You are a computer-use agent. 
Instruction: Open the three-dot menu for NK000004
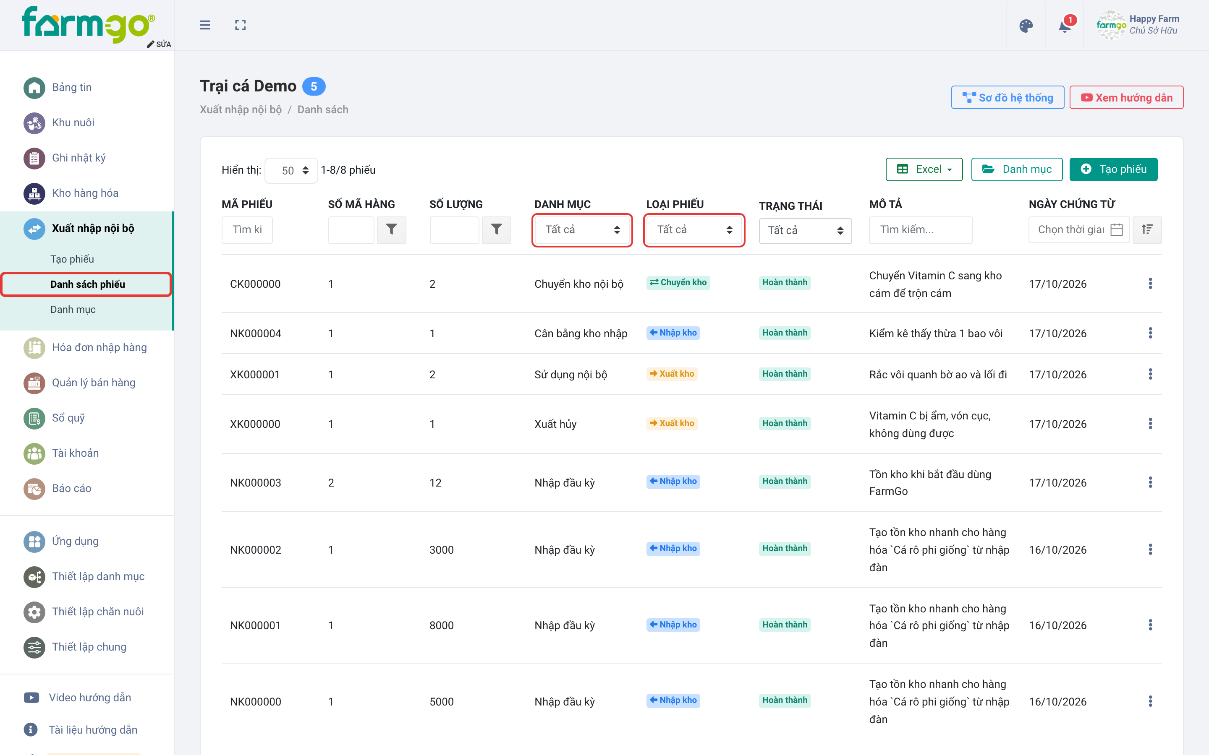pos(1150,333)
